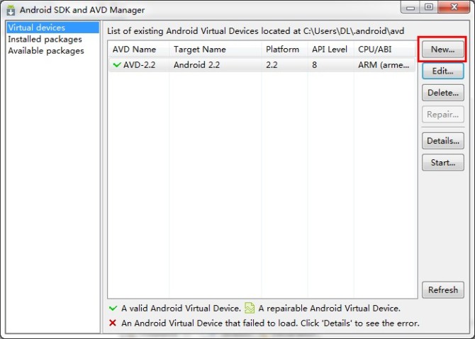Click the failed to load legend text
The height and width of the screenshot is (339, 475).
[270, 323]
